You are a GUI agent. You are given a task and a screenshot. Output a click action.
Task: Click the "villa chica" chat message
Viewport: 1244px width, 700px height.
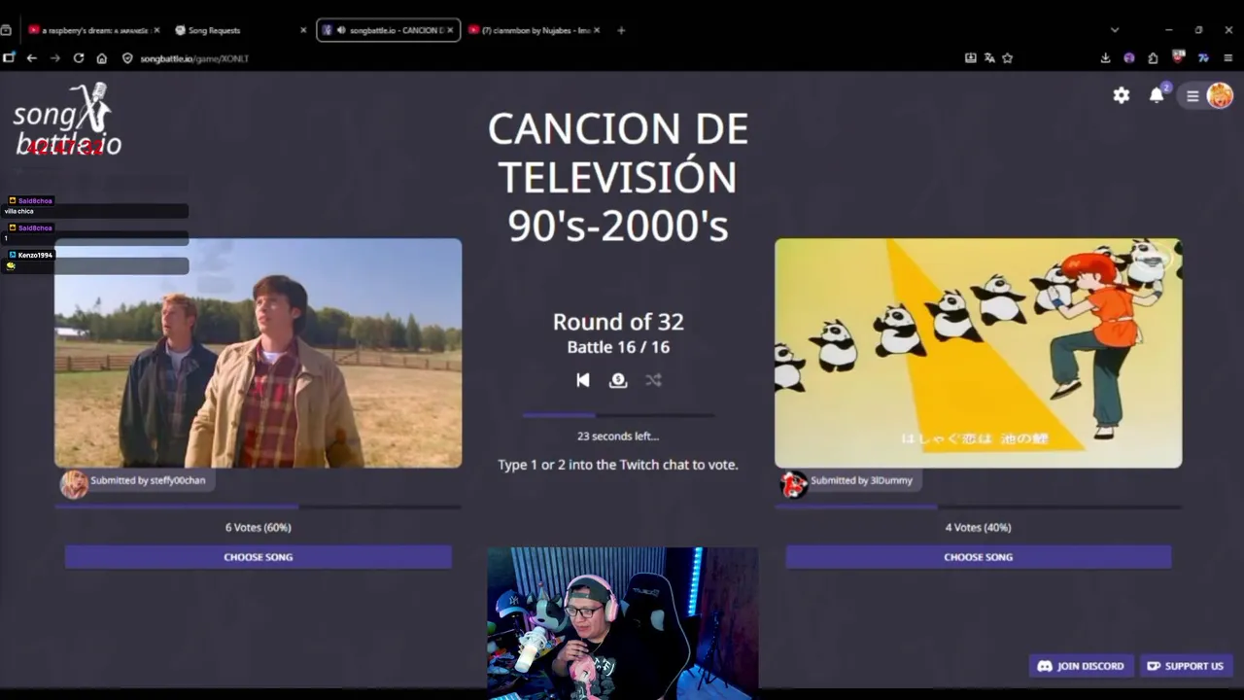click(19, 211)
